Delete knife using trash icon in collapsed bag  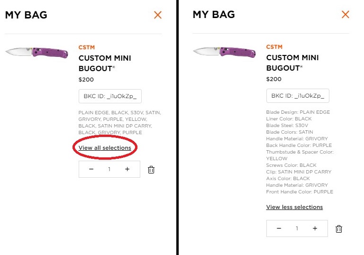[x=151, y=170]
